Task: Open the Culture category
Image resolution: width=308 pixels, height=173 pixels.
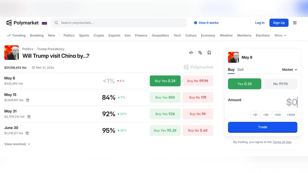Action: point(191,35)
